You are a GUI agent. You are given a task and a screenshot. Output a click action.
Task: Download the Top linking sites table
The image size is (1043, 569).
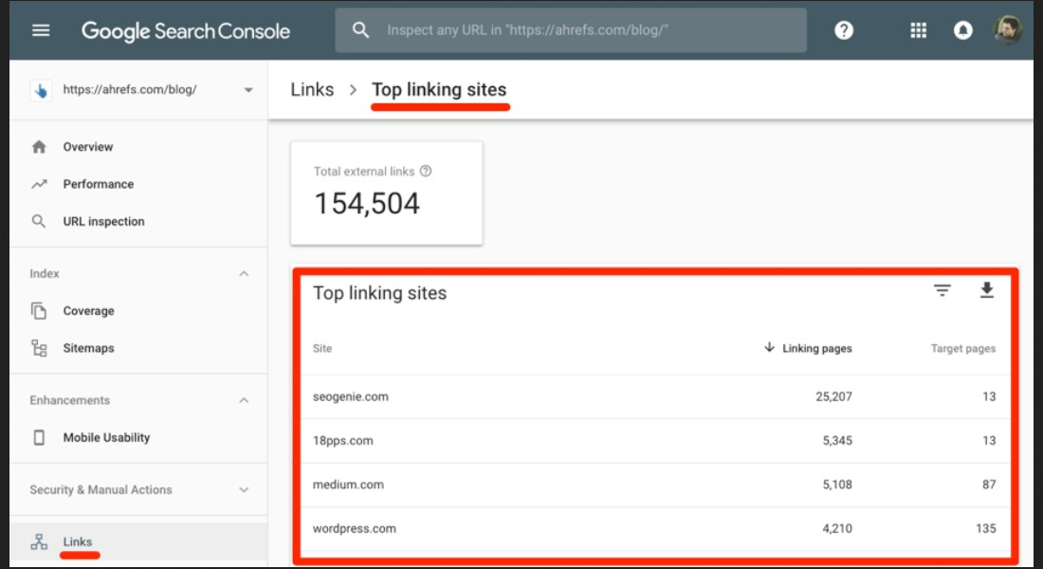(x=986, y=290)
